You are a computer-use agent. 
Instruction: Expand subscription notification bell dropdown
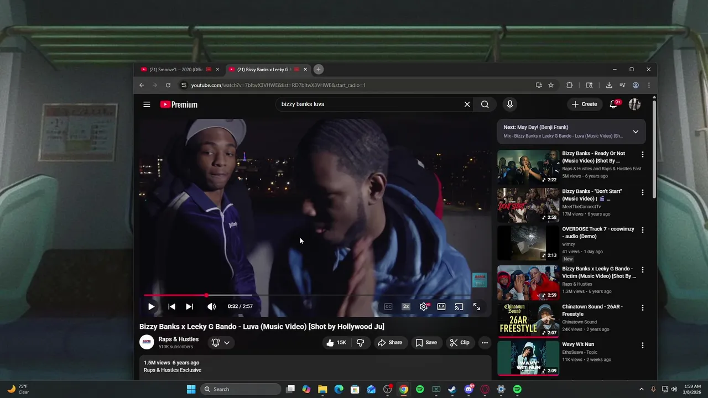click(x=221, y=343)
